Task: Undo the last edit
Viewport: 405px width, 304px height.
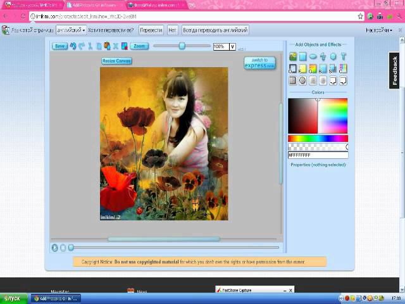Action: (x=73, y=46)
